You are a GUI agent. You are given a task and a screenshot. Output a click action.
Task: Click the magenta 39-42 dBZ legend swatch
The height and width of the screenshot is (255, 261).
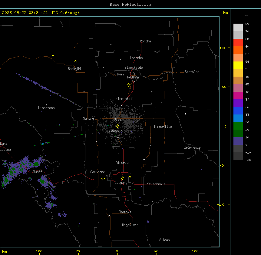[x=238, y=95]
